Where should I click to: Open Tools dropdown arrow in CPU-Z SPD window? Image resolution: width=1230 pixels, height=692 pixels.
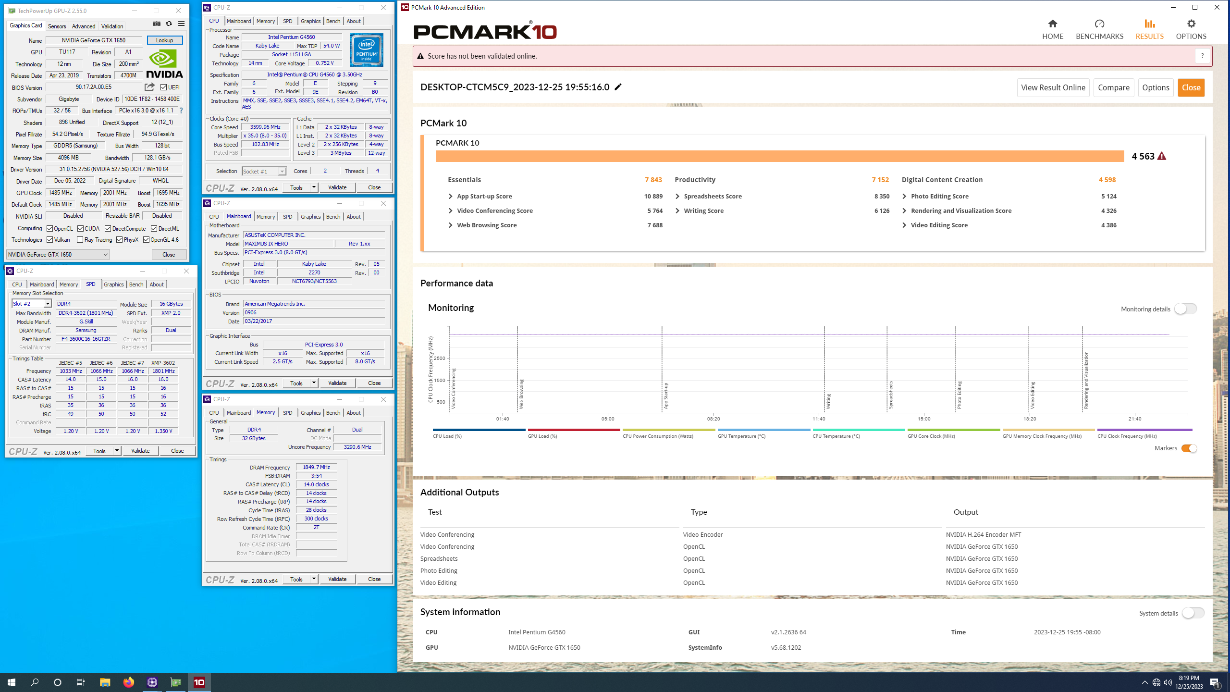(117, 451)
